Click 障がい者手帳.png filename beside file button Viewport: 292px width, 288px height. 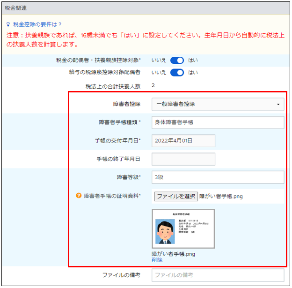[220, 196]
